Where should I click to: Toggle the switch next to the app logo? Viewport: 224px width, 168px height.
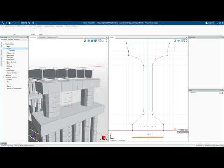click(8, 23)
